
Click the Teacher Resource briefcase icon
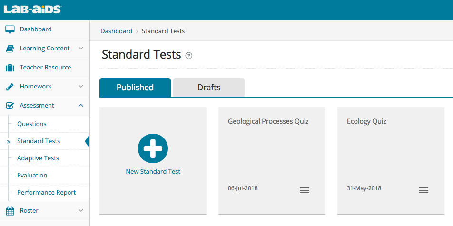click(10, 68)
